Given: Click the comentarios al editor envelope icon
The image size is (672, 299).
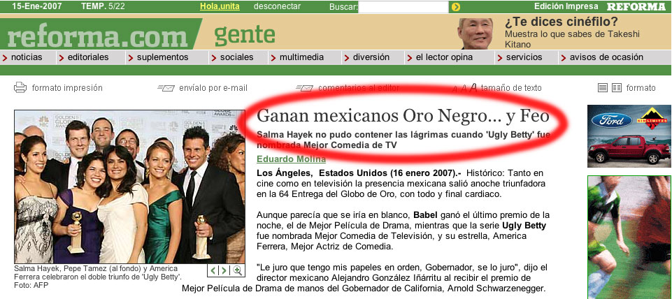Looking at the screenshot, I should click(x=304, y=88).
